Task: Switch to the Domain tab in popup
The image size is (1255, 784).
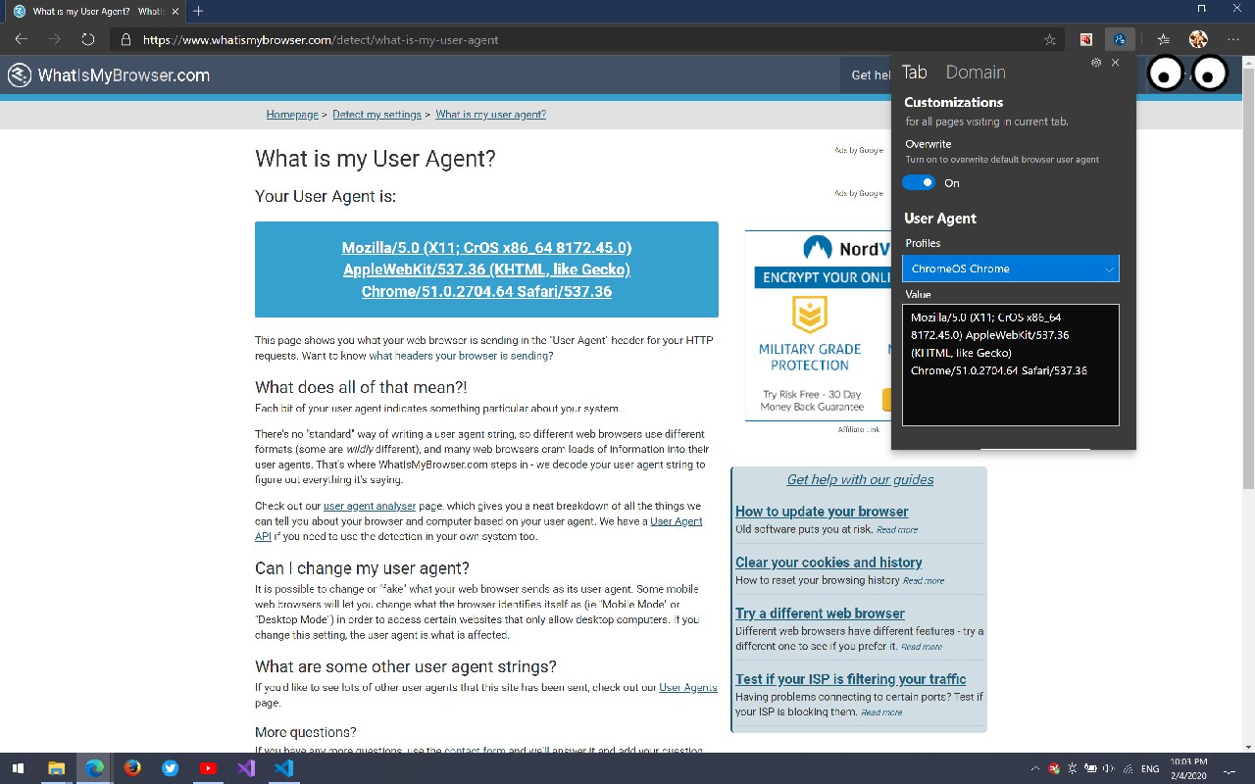Action: pos(976,73)
